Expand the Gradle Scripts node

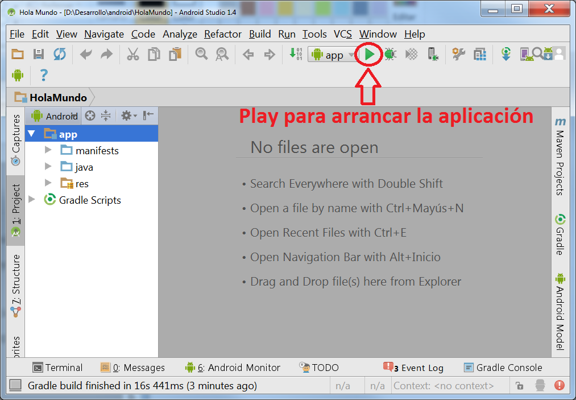click(x=32, y=200)
